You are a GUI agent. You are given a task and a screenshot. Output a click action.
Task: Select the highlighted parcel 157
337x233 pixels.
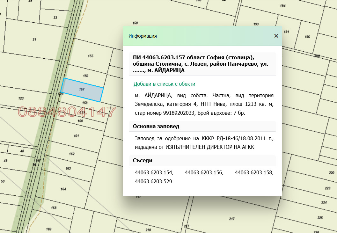(83, 90)
